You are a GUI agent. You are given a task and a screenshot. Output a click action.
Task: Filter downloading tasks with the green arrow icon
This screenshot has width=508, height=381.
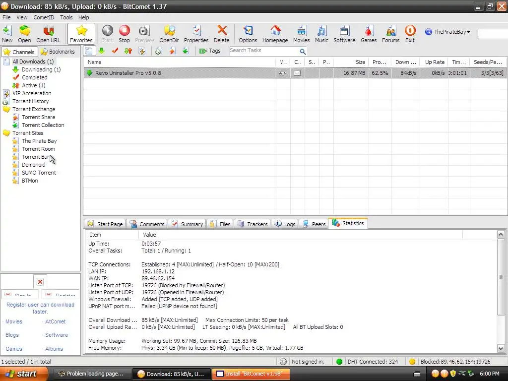pyautogui.click(x=101, y=51)
